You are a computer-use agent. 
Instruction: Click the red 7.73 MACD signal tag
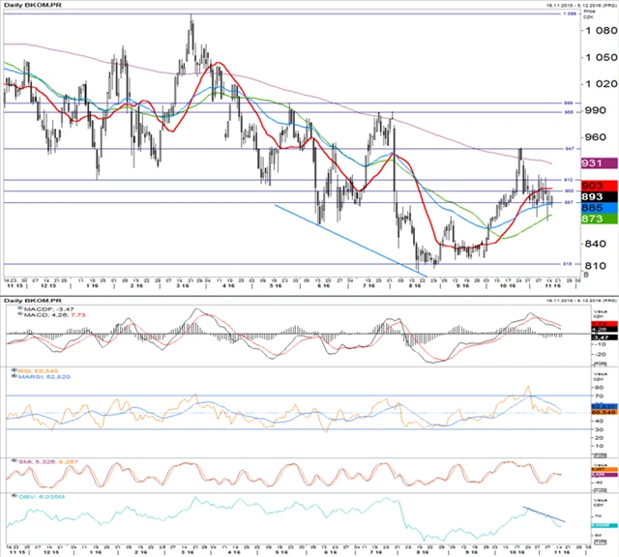[604, 324]
